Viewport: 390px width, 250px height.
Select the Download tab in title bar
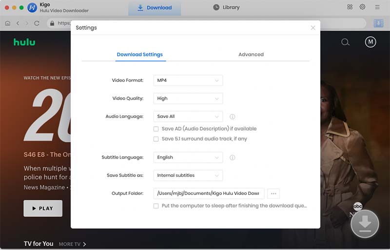(155, 8)
